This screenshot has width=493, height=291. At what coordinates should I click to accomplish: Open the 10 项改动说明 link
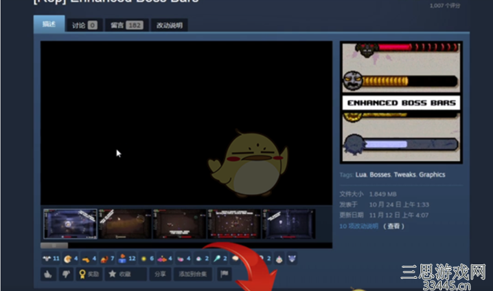pyautogui.click(x=359, y=226)
